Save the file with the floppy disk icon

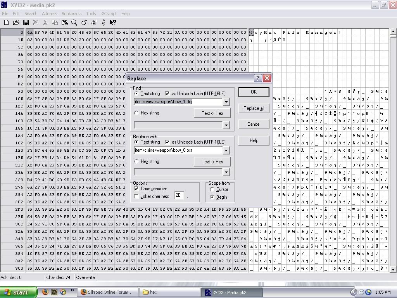(x=26, y=23)
